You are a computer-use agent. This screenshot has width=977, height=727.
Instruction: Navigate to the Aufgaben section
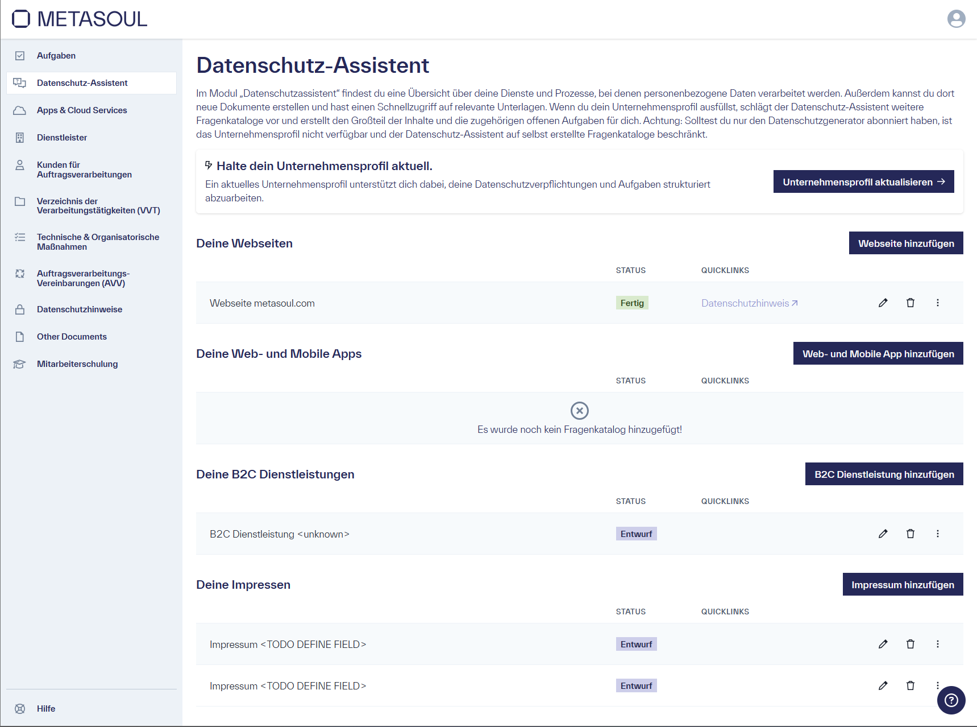(x=56, y=55)
